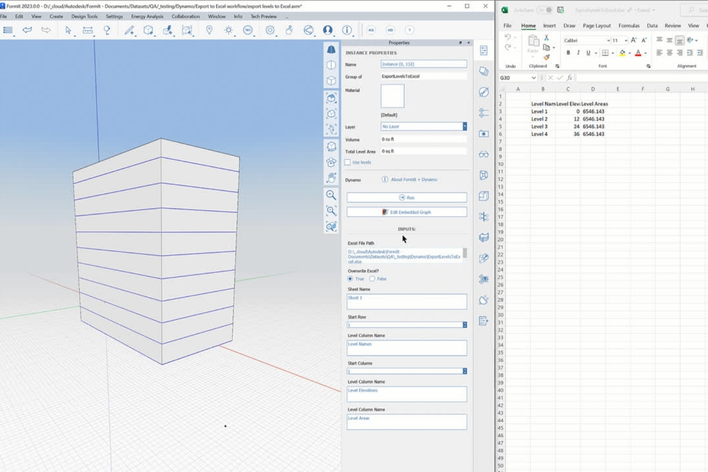This screenshot has height=472, width=708.
Task: Click the Start Column stepper arrows
Action: tap(465, 371)
